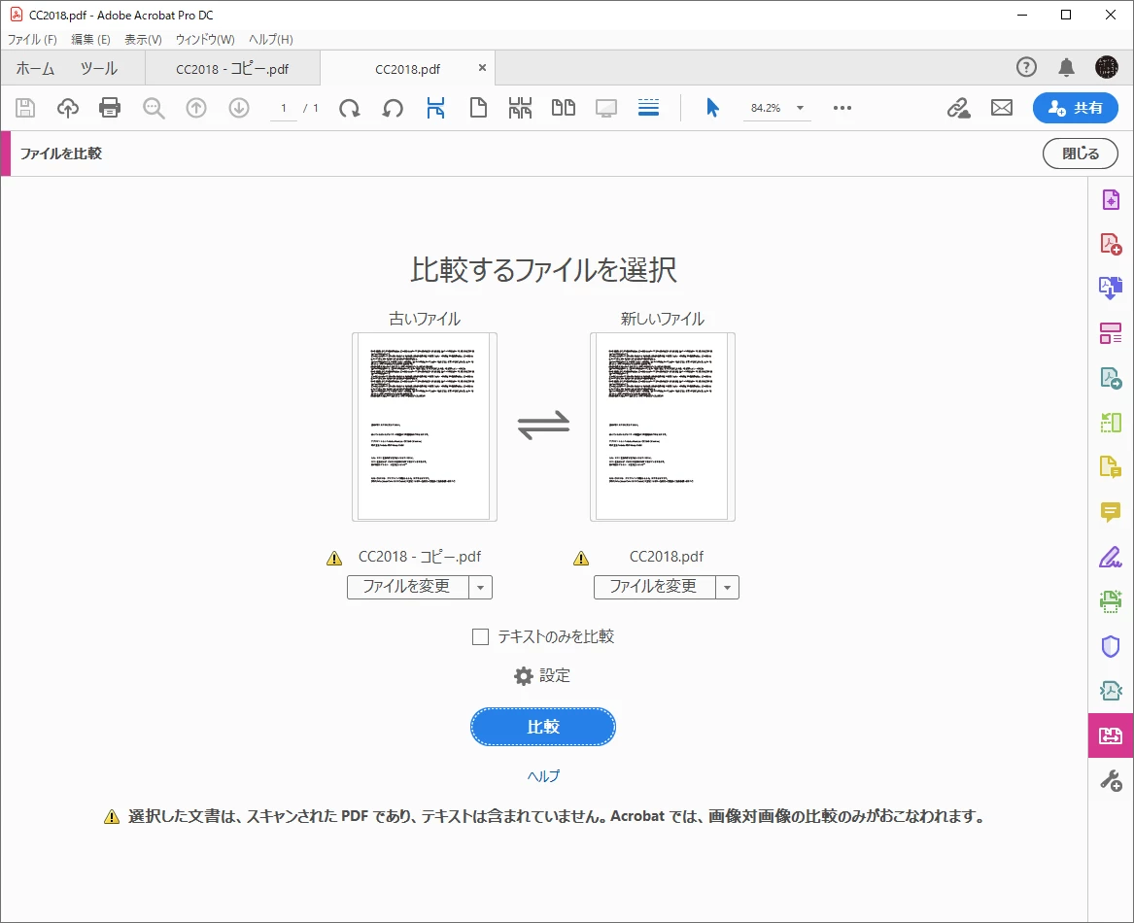Click the share link icon
1134x923 pixels.
pyautogui.click(x=959, y=108)
